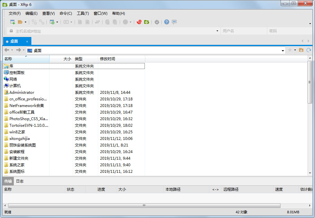Switch to the 日志 tab
Viewport: 315px width, 218px height.
[x=20, y=181]
